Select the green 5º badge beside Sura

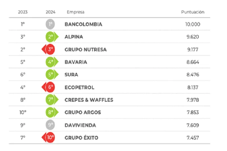pyautogui.click(x=51, y=75)
